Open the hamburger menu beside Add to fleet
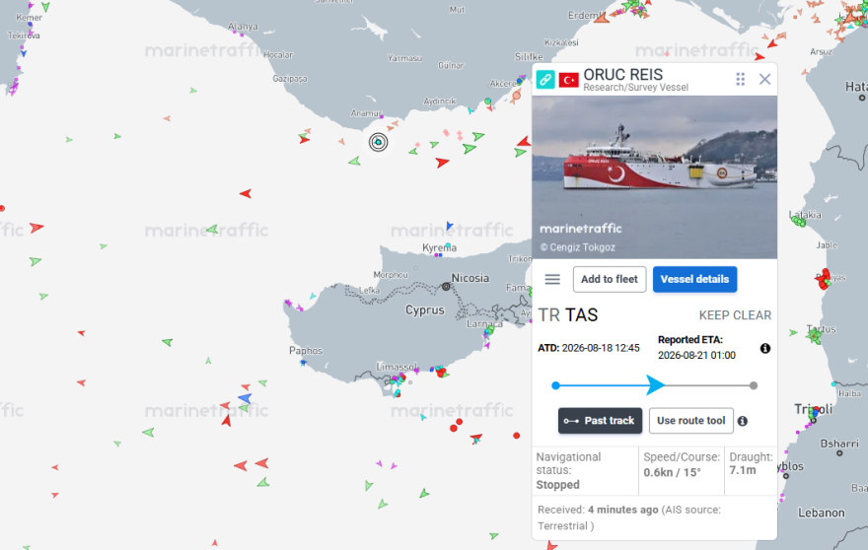The width and height of the screenshot is (868, 550). 552,279
